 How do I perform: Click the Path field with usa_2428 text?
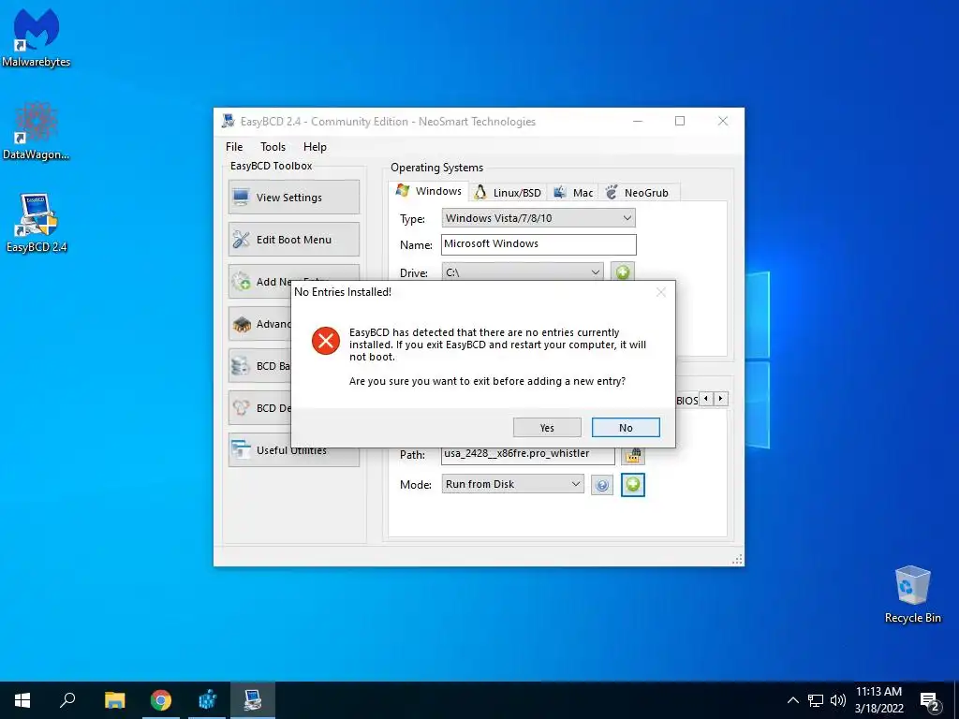528,454
